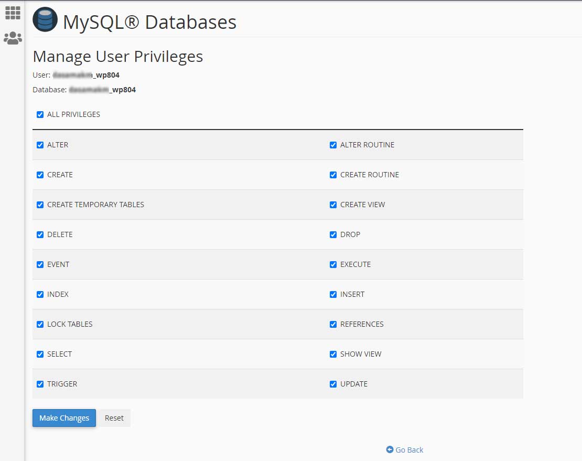
Task: Uncheck the REFERENCES privilege checkbox
Action: (333, 324)
